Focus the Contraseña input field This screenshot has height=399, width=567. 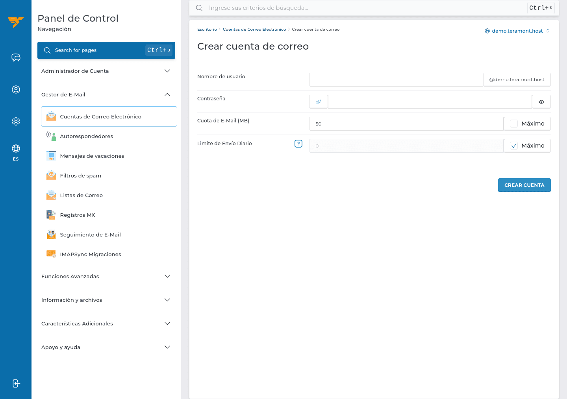tap(430, 102)
